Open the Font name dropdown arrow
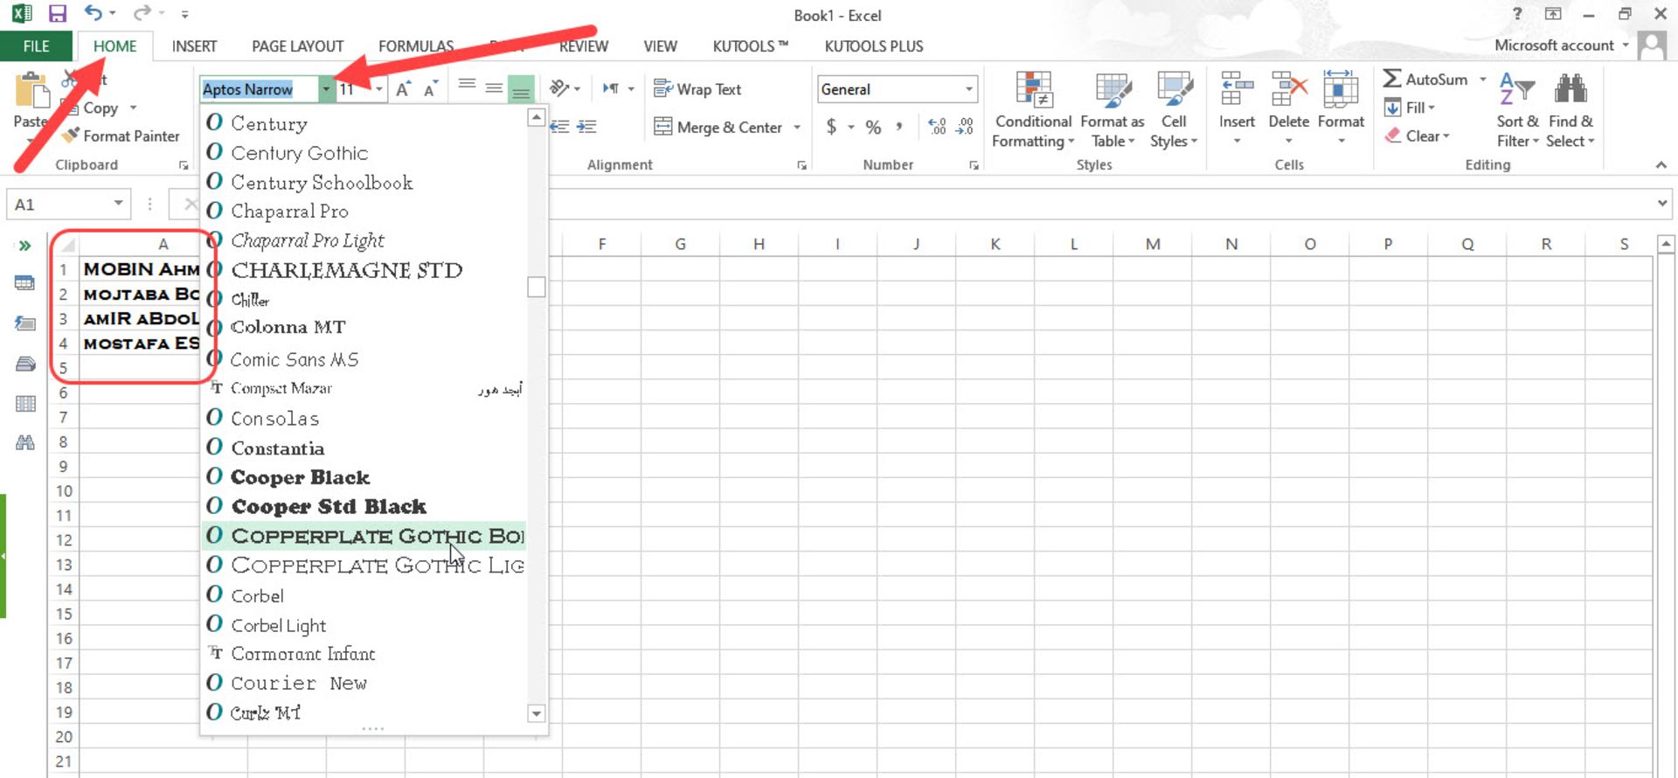The height and width of the screenshot is (778, 1678). [326, 89]
